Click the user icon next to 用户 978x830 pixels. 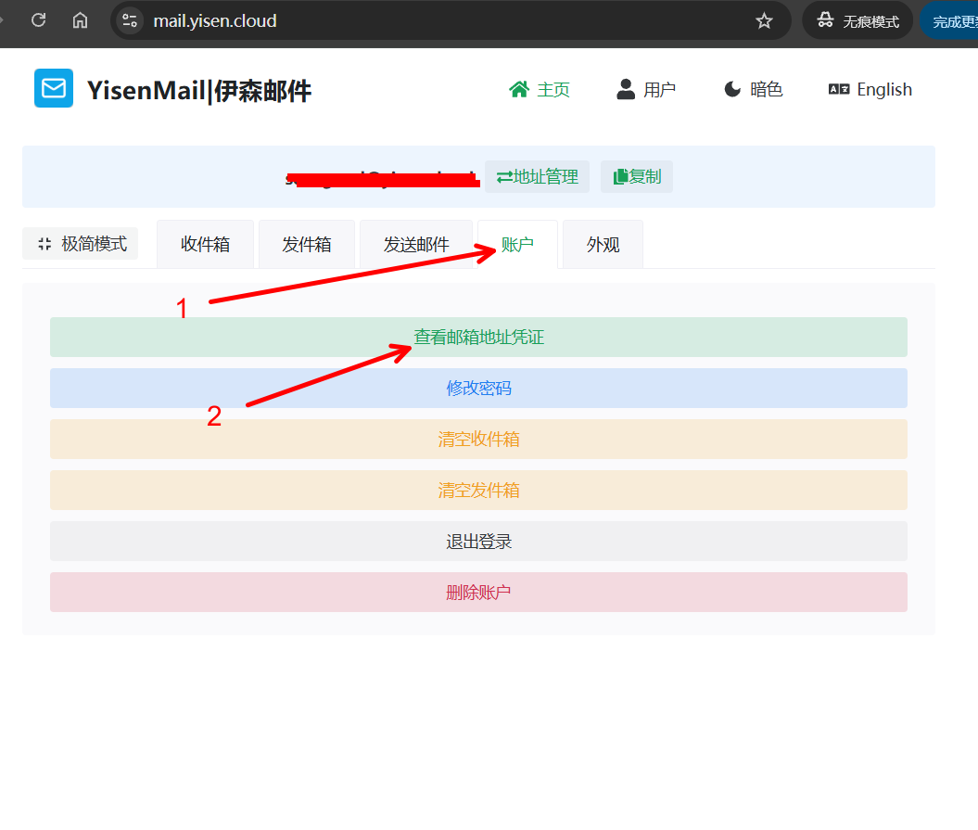click(625, 89)
